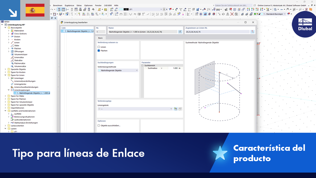The width and height of the screenshot is (316, 178).
Task: Open the Optionen menu
Action: point(88,6)
